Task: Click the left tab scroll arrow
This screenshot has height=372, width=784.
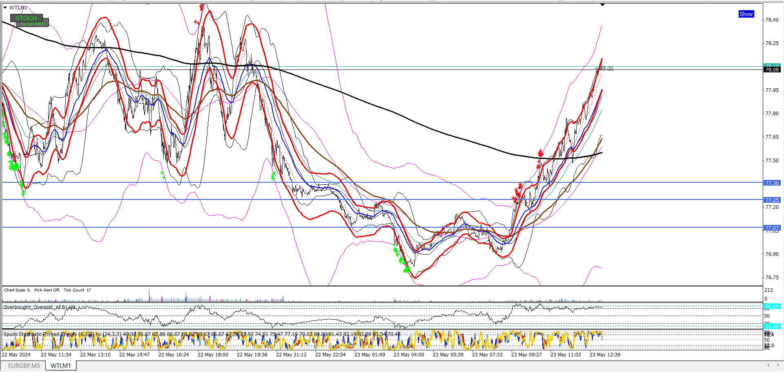Action: point(768,365)
